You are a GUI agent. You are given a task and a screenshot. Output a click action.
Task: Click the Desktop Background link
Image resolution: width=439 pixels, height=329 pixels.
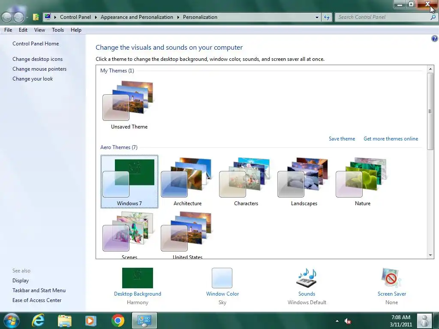tap(138, 294)
